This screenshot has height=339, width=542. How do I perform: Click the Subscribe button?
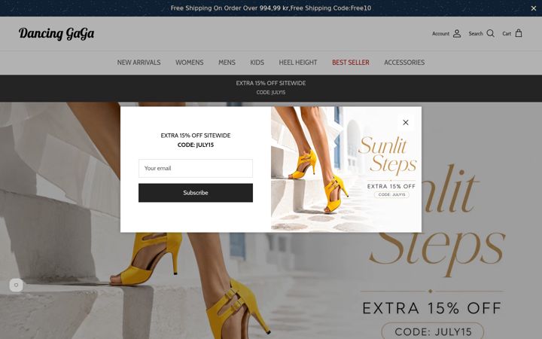tap(196, 193)
